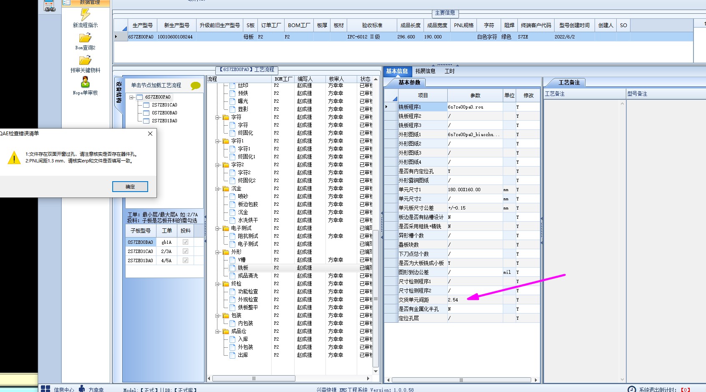Click the 终检 folder icon
706x392 pixels.
(x=226, y=284)
